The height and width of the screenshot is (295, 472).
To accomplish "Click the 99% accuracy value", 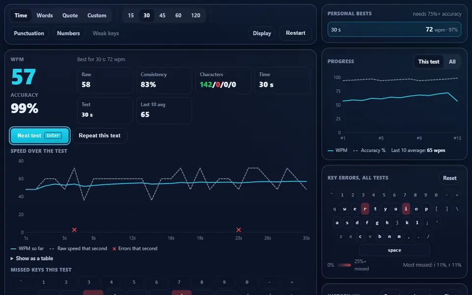I will point(25,108).
